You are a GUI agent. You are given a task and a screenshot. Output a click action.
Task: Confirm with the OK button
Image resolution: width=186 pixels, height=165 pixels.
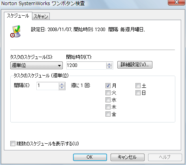(x=90, y=157)
